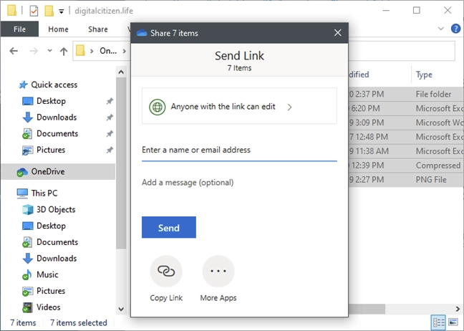464x331 pixels.
Task: Click the navigation pane vertical scrollbar thumb
Action: coord(121,163)
